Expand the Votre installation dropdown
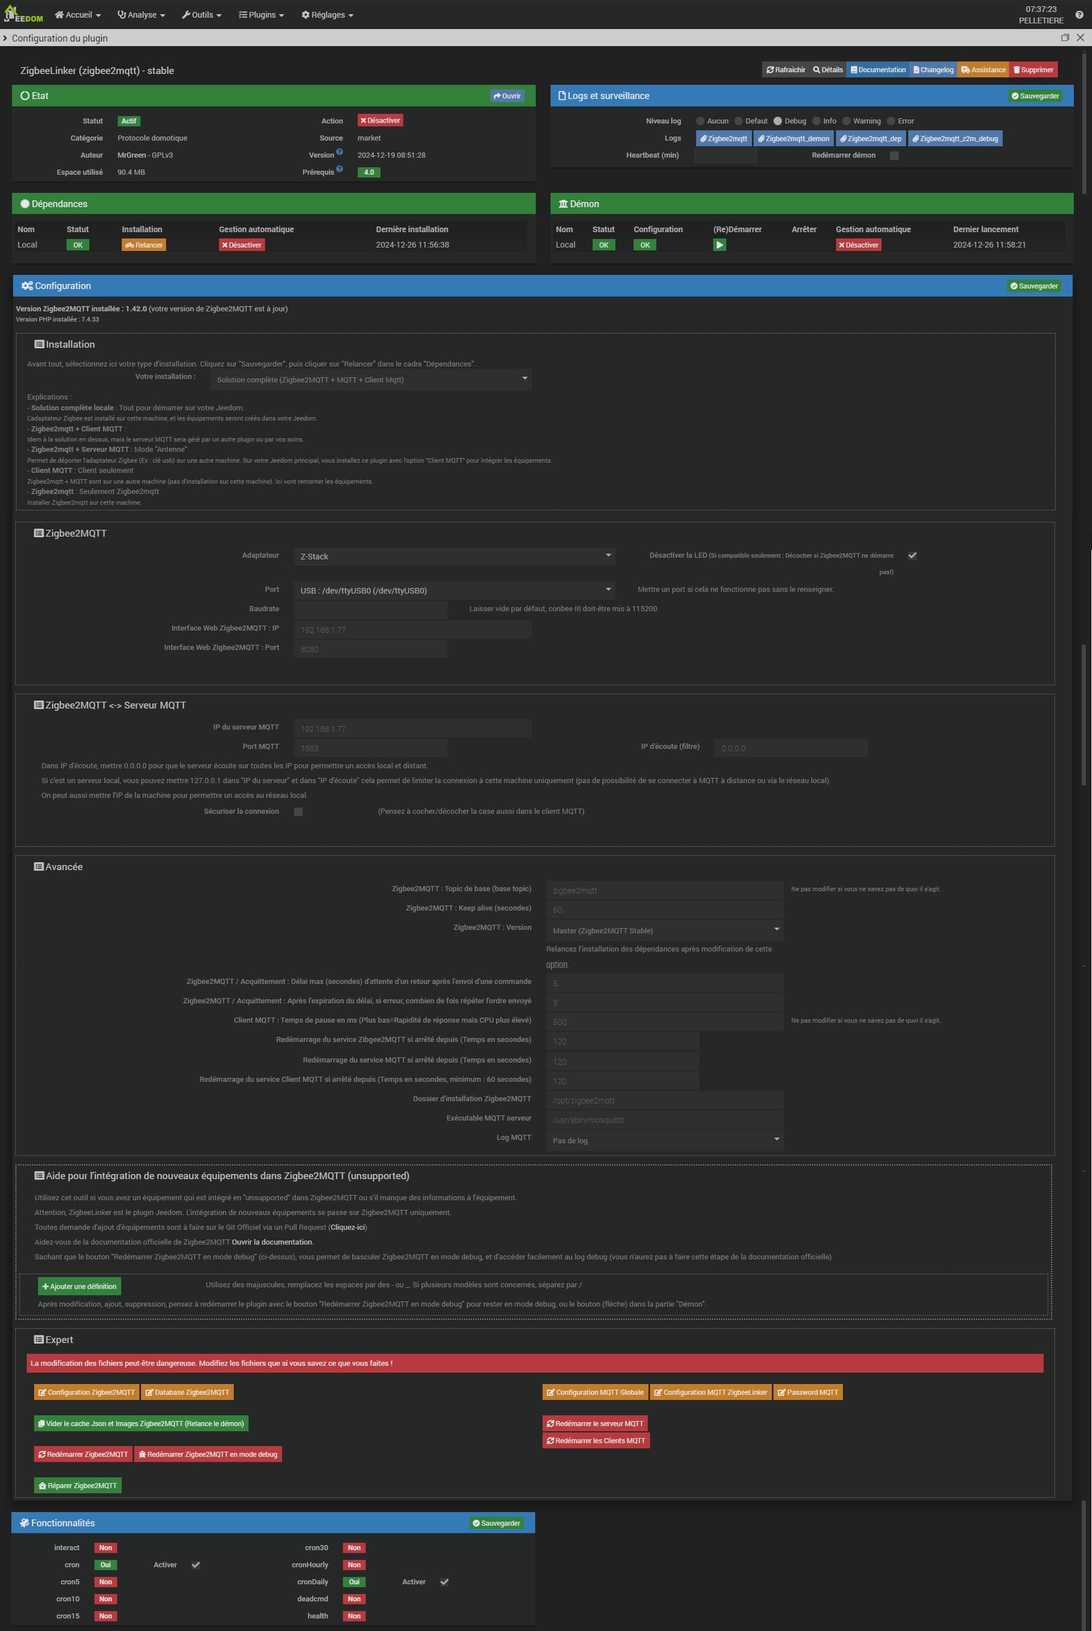Viewport: 1092px width, 1631px height. [371, 380]
